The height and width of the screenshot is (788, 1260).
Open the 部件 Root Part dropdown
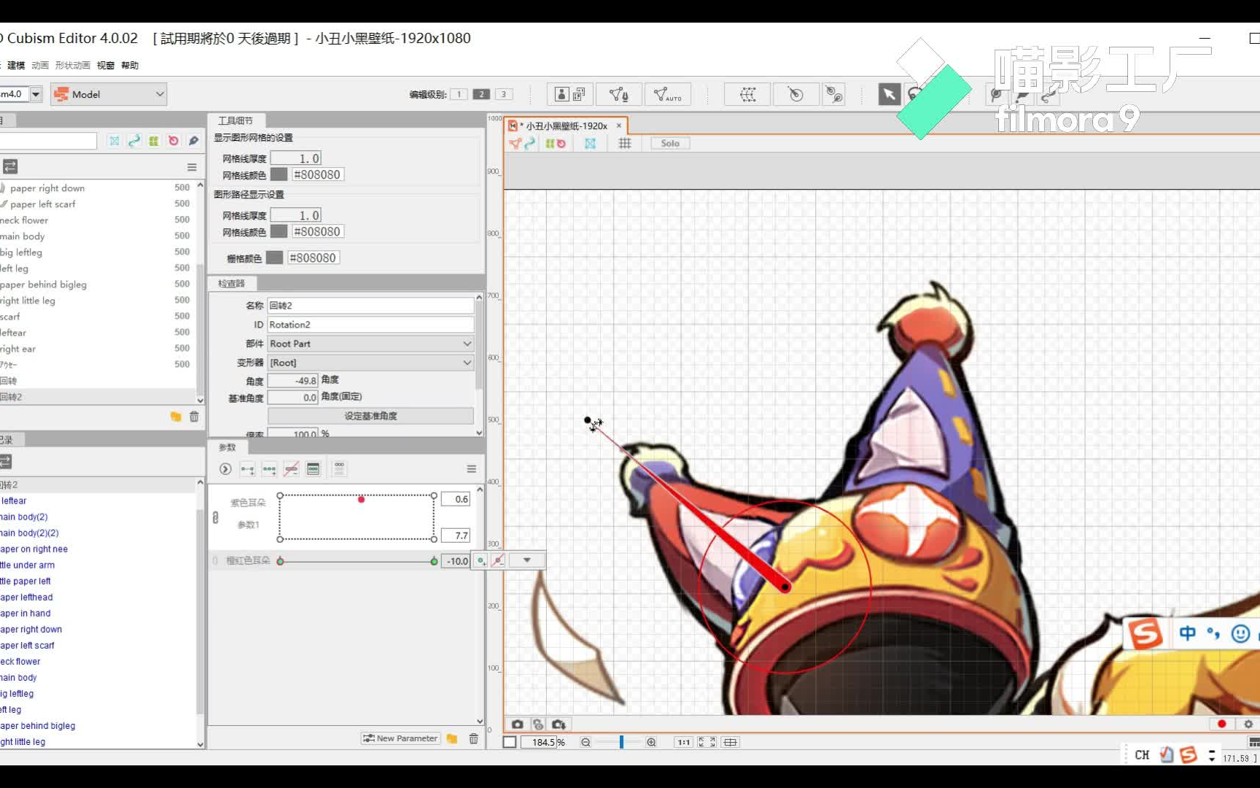click(x=370, y=344)
